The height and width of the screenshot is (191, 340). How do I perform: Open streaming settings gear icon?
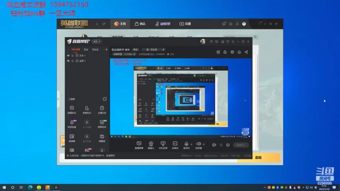pyautogui.click(x=228, y=145)
